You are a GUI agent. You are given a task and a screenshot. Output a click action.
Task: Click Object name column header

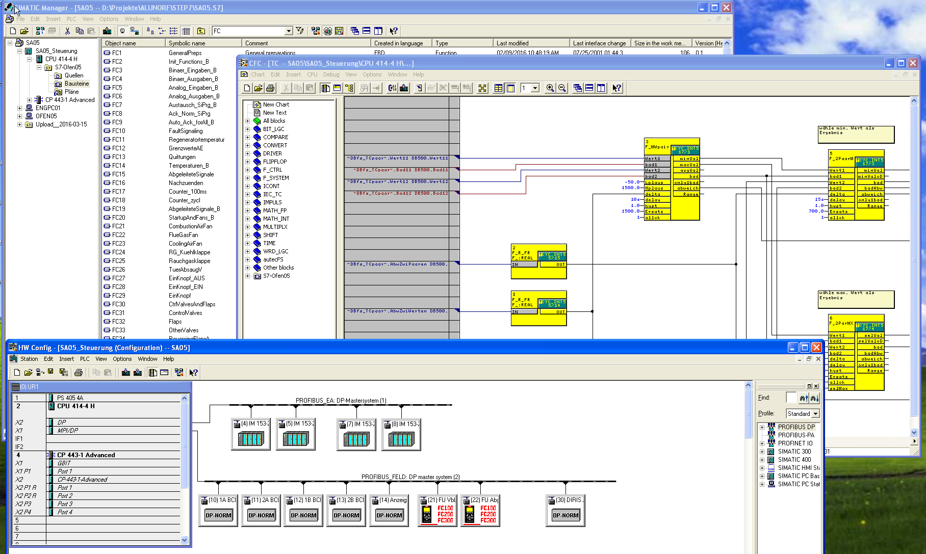133,43
